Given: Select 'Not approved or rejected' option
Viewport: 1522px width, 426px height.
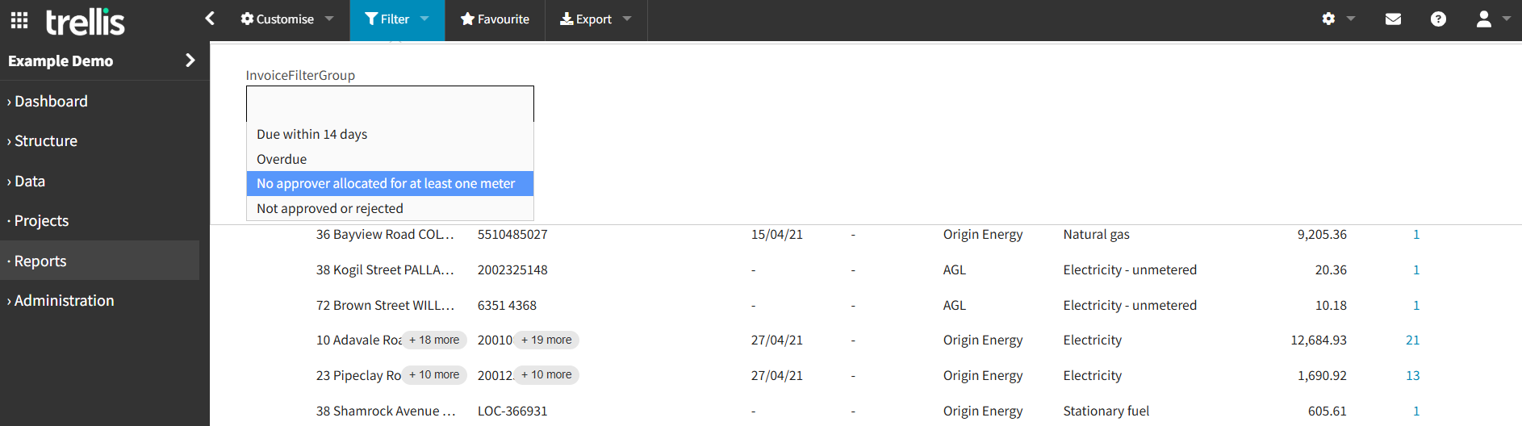Looking at the screenshot, I should (x=330, y=208).
